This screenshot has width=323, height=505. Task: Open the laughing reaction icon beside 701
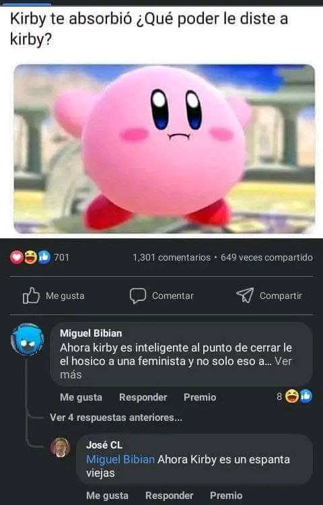tap(30, 258)
